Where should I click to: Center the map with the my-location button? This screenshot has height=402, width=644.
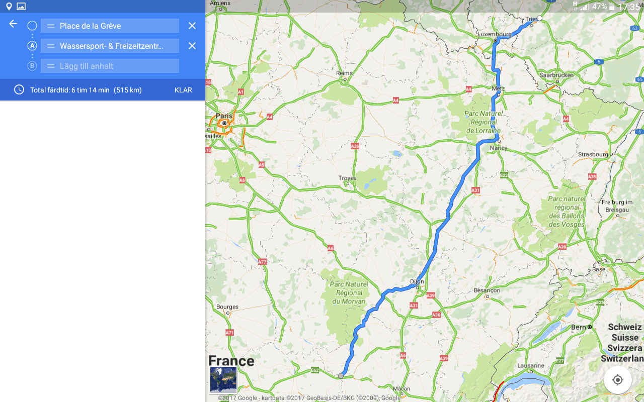(x=618, y=380)
